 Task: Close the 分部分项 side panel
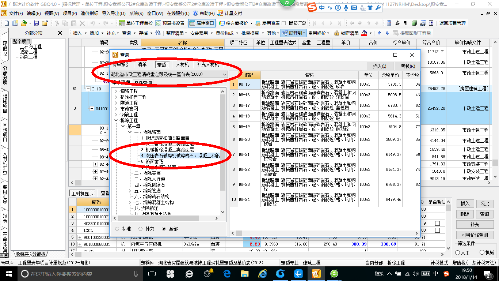(x=60, y=33)
